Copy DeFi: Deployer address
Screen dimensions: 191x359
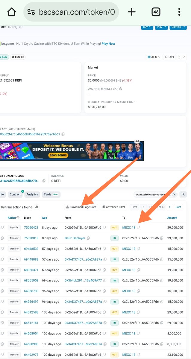coord(88,238)
